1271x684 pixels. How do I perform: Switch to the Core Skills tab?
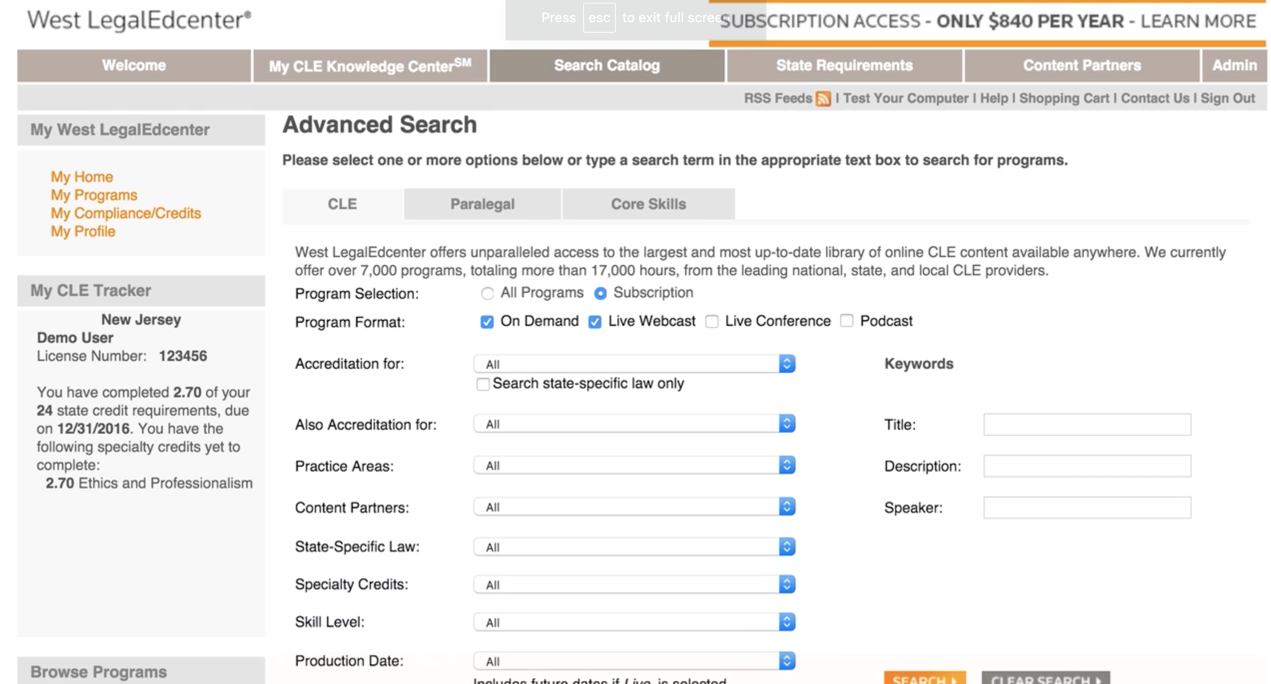[x=648, y=204]
